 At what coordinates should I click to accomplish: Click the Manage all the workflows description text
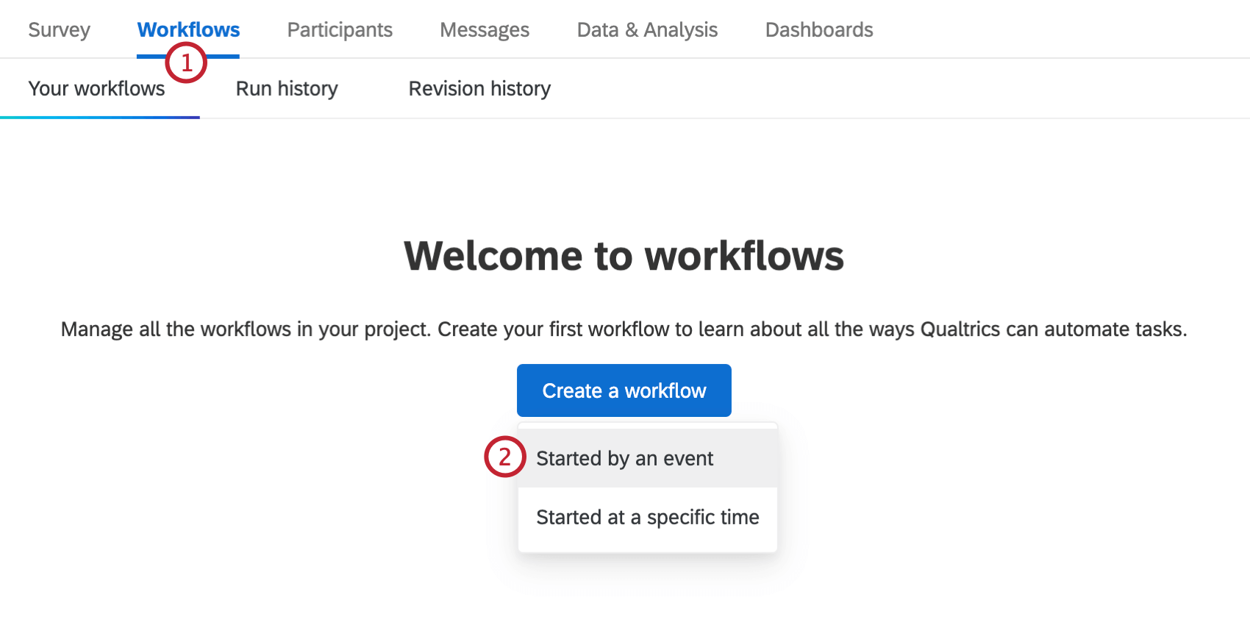pyautogui.click(x=624, y=329)
